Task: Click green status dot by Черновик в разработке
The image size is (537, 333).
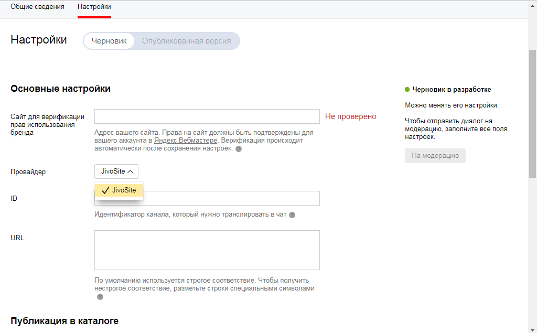Action: 407,90
